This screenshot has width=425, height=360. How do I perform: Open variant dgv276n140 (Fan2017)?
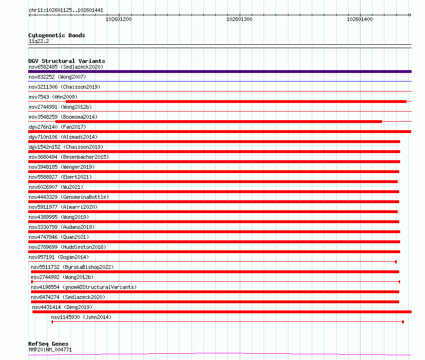[x=57, y=127]
